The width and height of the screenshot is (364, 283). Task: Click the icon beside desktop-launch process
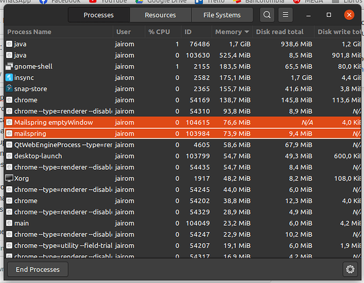(9, 156)
